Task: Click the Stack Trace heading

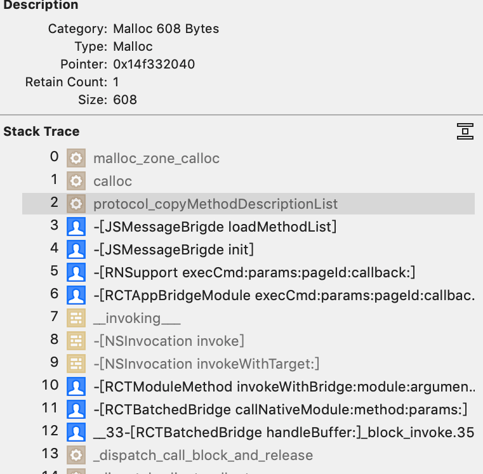Action: point(42,131)
